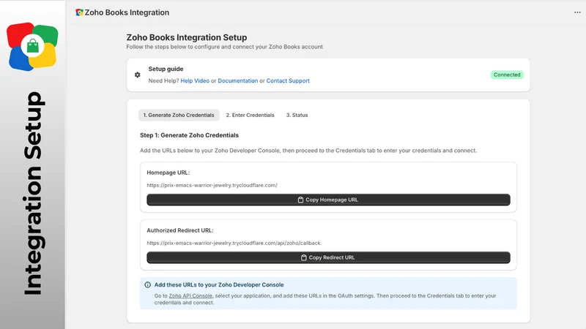586x329 pixels.
Task: Click the info icon in the blue notice
Action: click(x=148, y=284)
